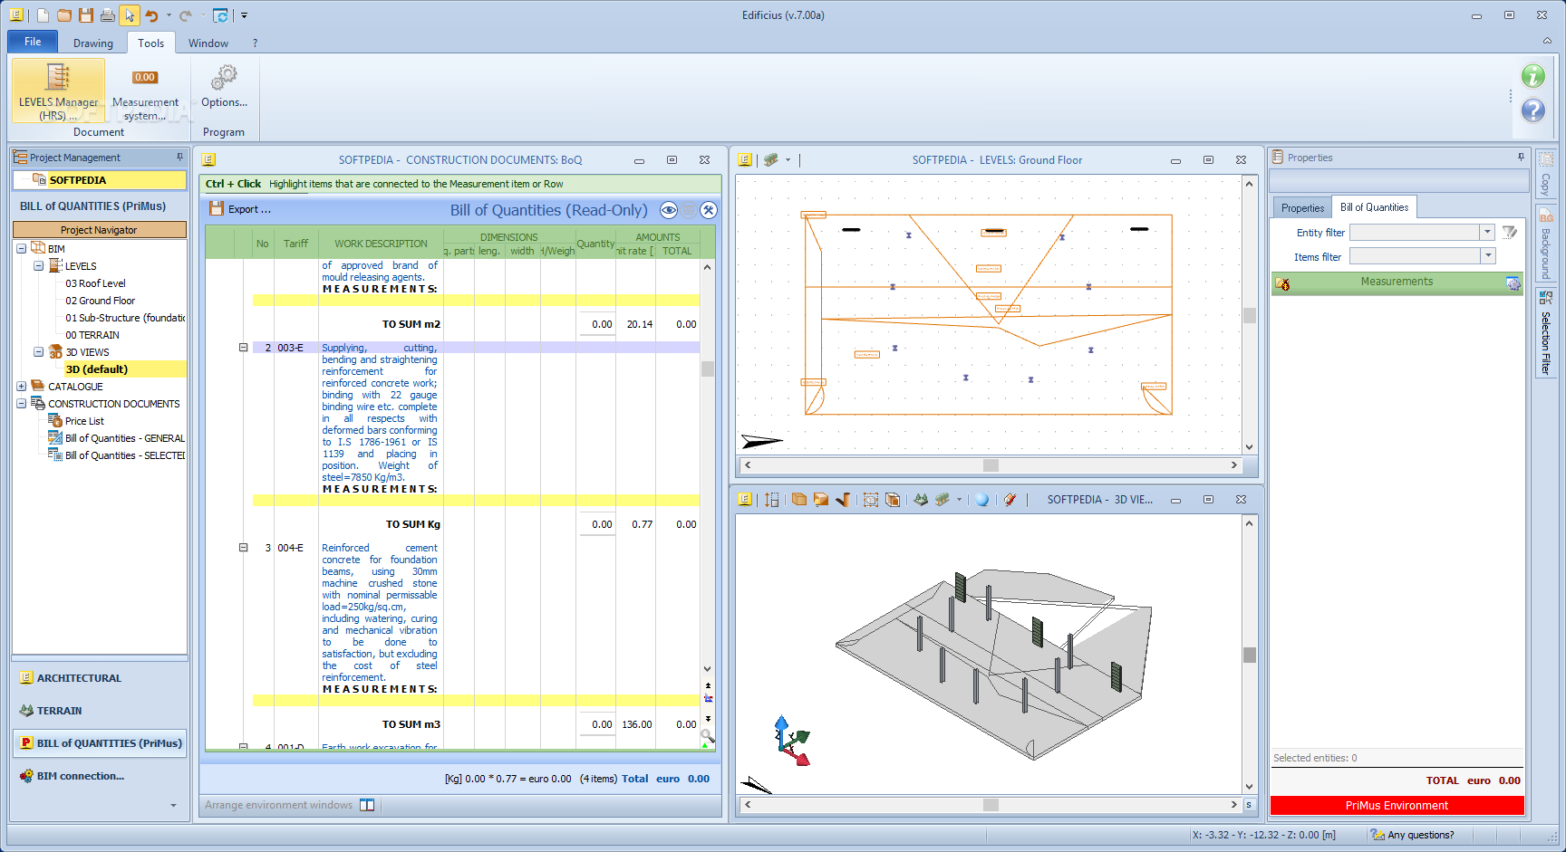
Task: Collapse the LEVELS tree node
Action: tap(38, 265)
